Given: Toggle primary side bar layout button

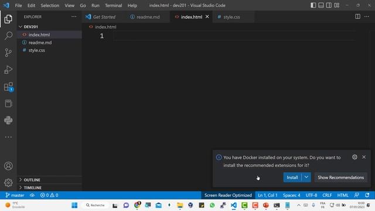Looking at the screenshot, I should pos(313,5).
